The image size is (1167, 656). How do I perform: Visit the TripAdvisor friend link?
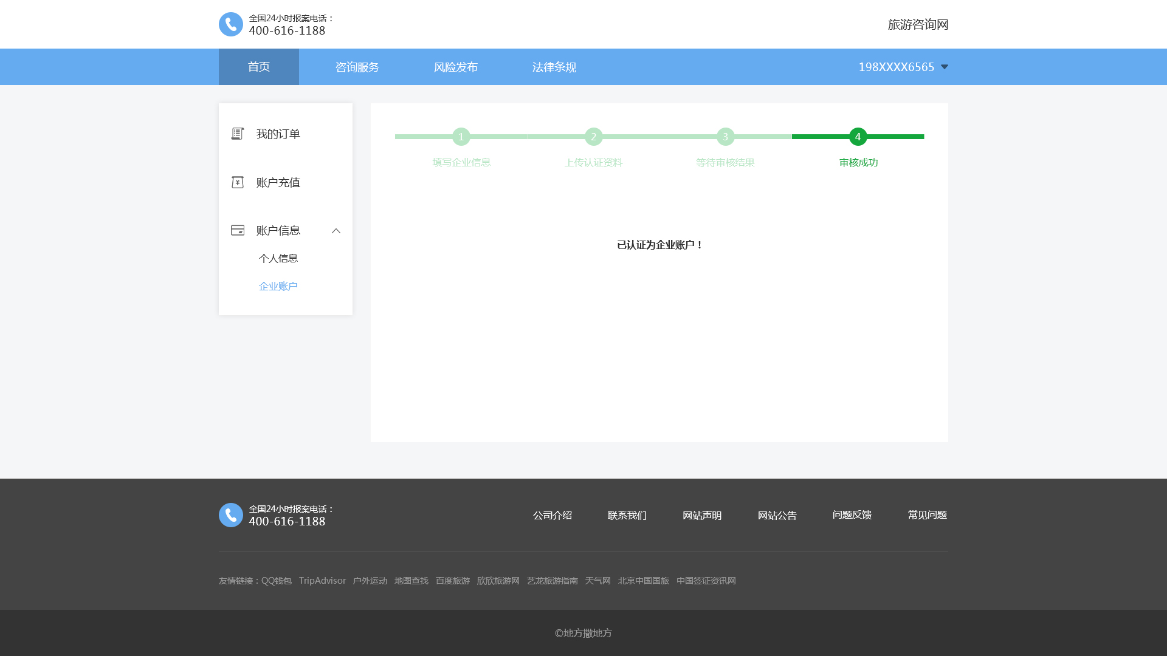click(x=322, y=581)
